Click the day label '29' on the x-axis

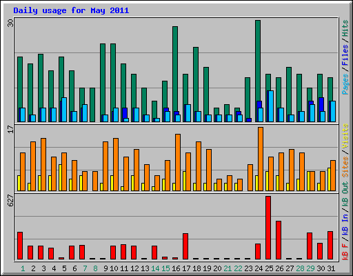pyautogui.click(x=310, y=268)
